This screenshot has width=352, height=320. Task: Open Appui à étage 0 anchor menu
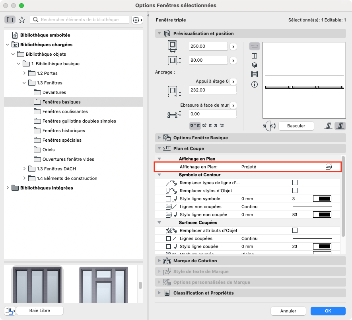[233, 82]
